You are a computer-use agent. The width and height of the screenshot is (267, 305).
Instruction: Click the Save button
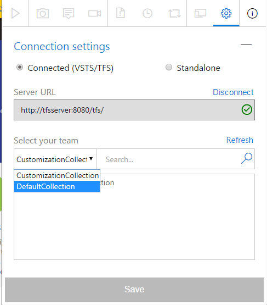[x=134, y=289]
